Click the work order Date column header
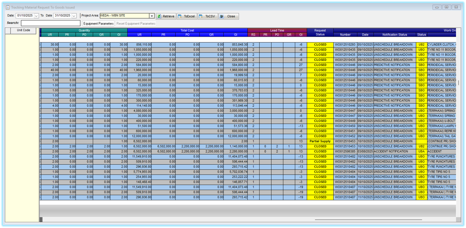Image resolution: width=466 pixels, height=228 pixels. click(x=365, y=35)
